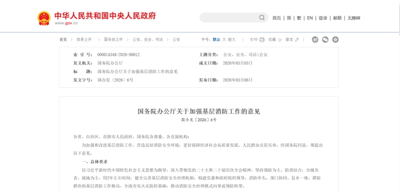Click the www.gov.cn URL text
Viewport: 400px width, 192px height.
coord(66,23)
